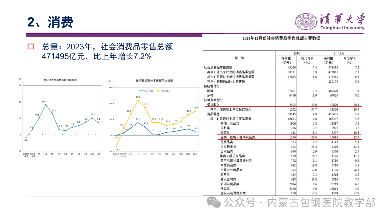
Task: Click the 1－12月 column group header
Action: point(339,53)
